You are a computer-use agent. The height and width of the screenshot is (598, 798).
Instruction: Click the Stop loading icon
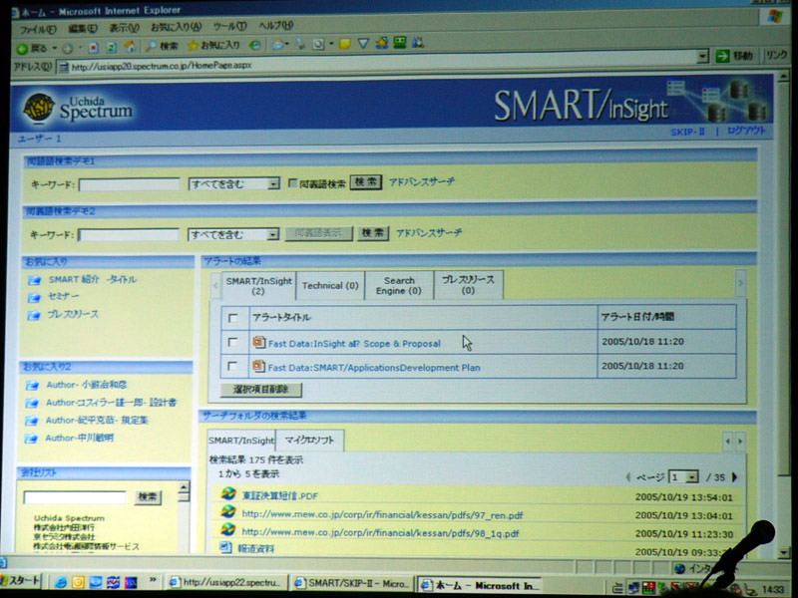(x=93, y=48)
